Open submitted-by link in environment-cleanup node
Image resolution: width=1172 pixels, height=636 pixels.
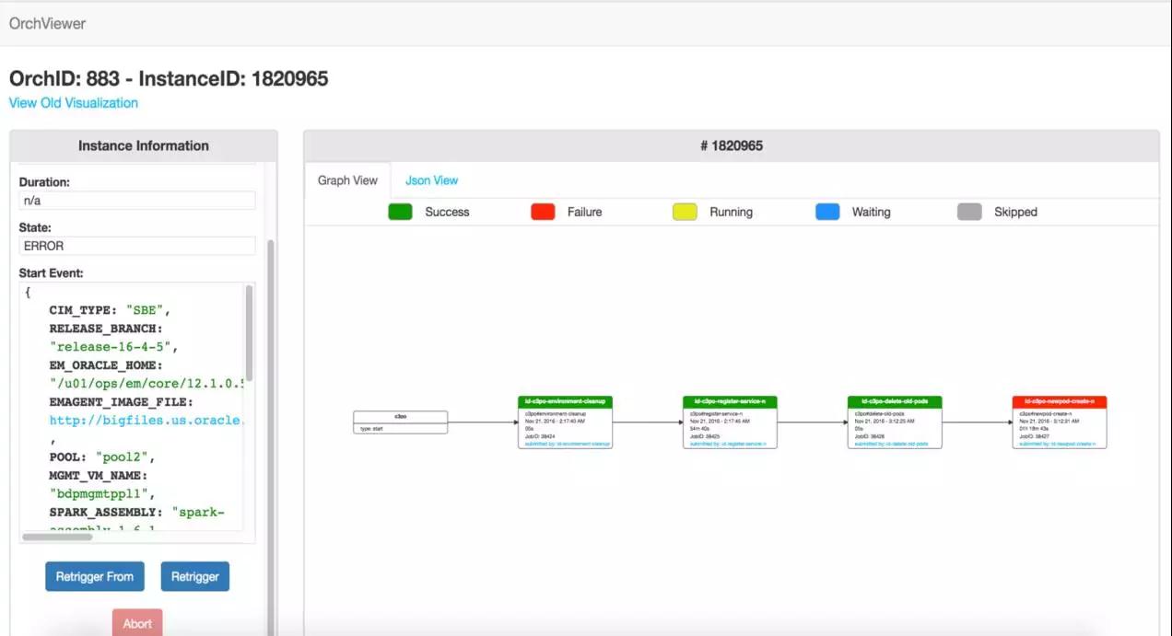click(x=567, y=444)
